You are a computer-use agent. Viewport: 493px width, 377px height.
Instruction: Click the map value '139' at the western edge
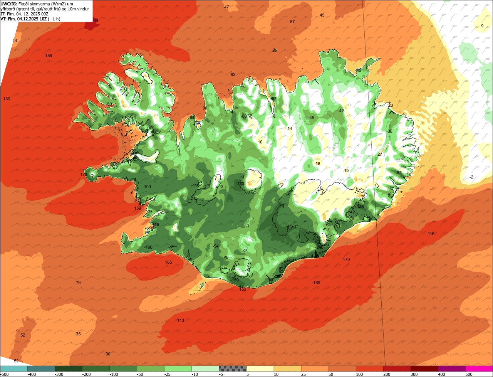pos(7,99)
